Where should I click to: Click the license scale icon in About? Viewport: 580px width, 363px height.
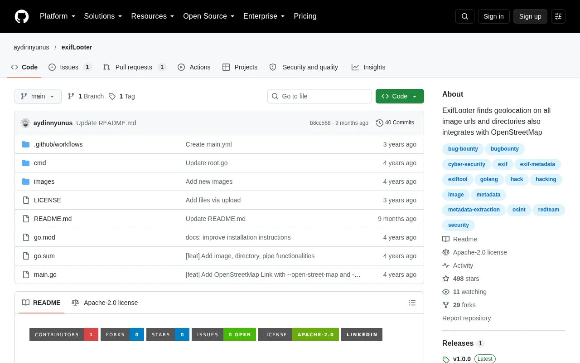(x=446, y=252)
